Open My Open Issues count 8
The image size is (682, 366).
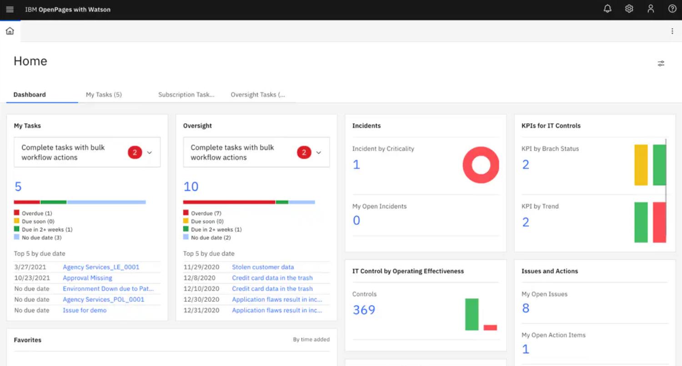[x=526, y=308]
